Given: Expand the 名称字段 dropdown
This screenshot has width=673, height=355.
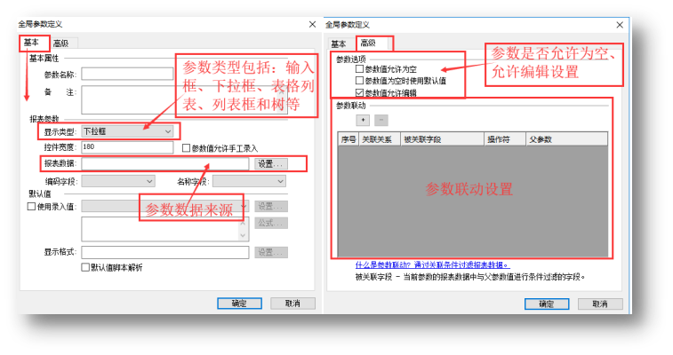Looking at the screenshot, I should point(249,181).
